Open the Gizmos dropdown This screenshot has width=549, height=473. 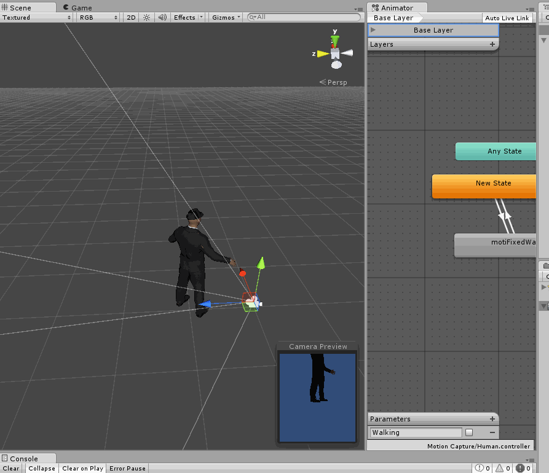[226, 17]
